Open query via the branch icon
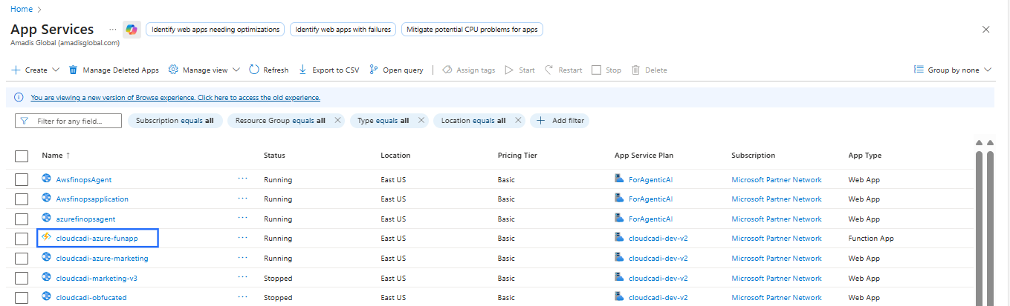 click(373, 70)
